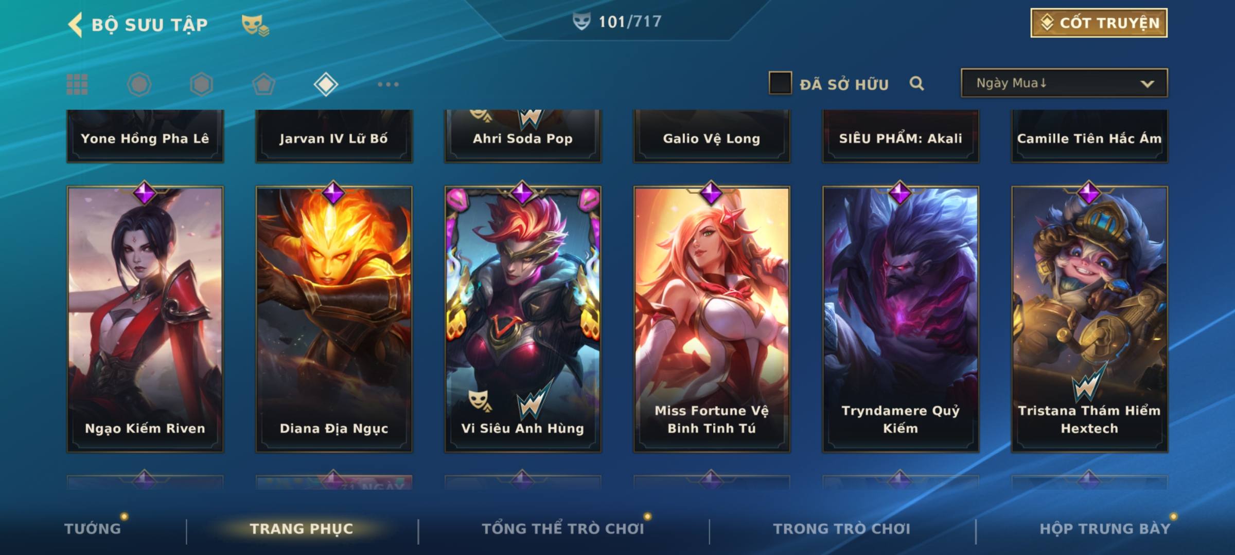This screenshot has width=1235, height=555.
Task: Open Tristana Thám Hiểm Hextech skin card
Action: tap(1089, 319)
